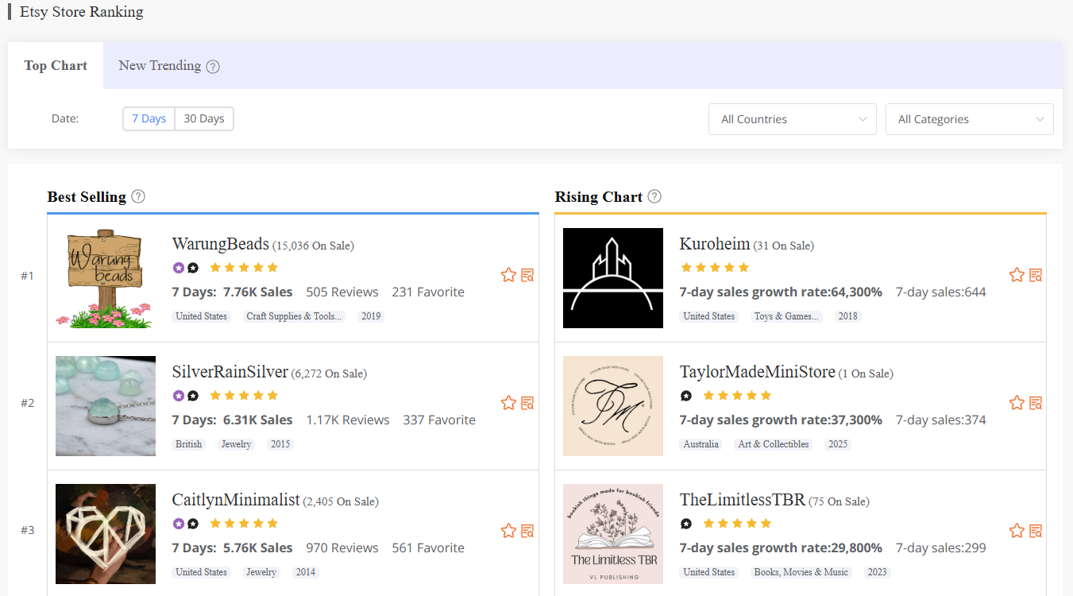The image size is (1073, 596).
Task: Open the listing analysis icon for Kuroheim
Action: 1036,275
